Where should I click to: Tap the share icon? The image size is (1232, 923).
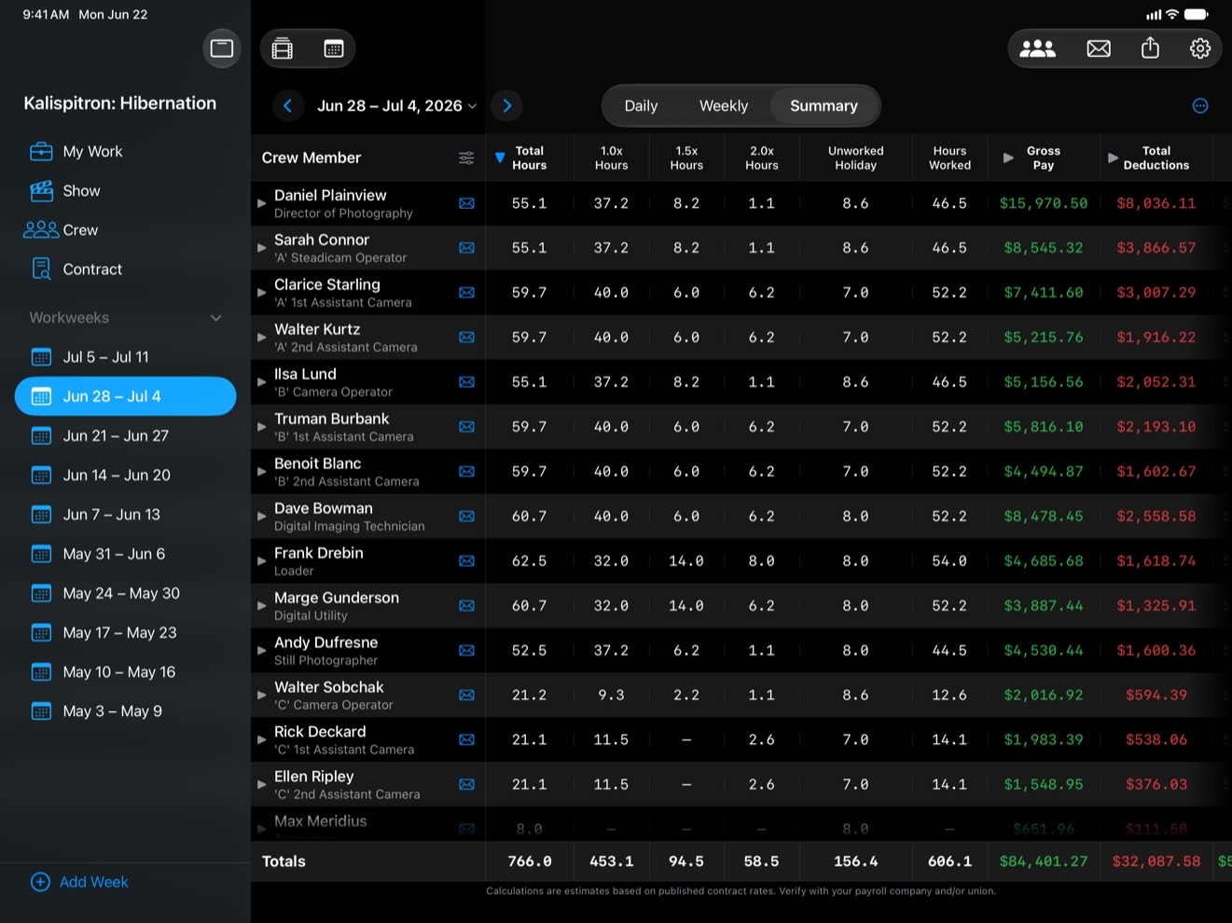click(1150, 48)
